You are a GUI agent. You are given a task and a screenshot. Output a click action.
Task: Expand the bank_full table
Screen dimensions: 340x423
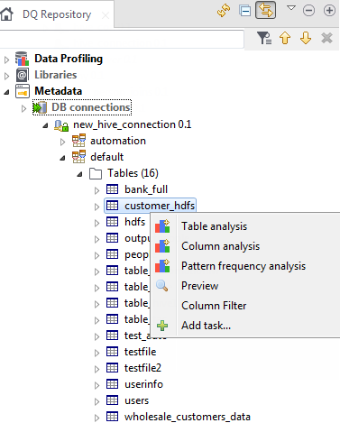pos(96,190)
